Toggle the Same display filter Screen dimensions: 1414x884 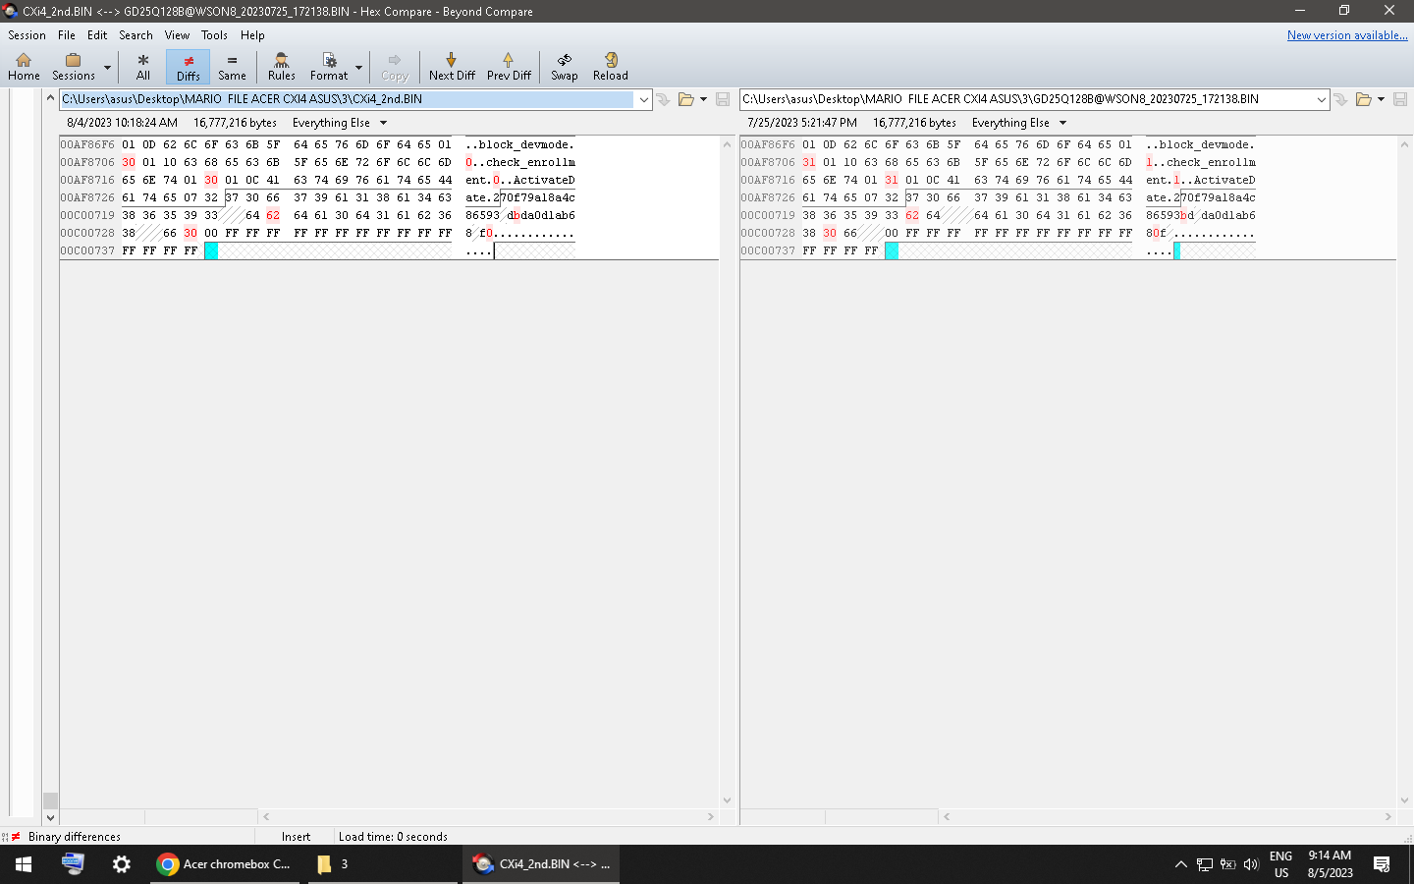232,67
